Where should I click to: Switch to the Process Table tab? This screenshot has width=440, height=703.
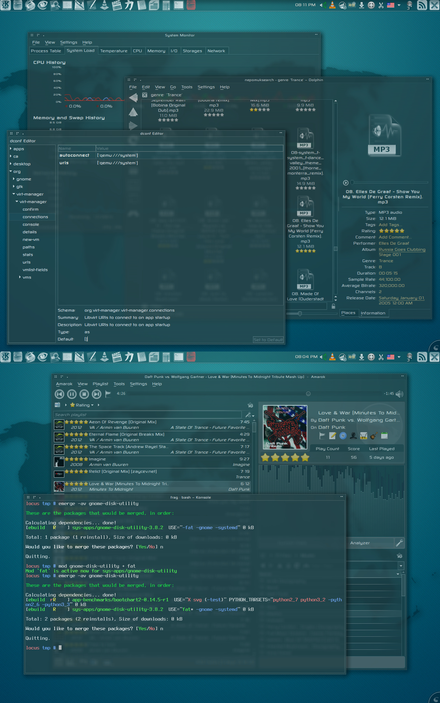(x=46, y=51)
